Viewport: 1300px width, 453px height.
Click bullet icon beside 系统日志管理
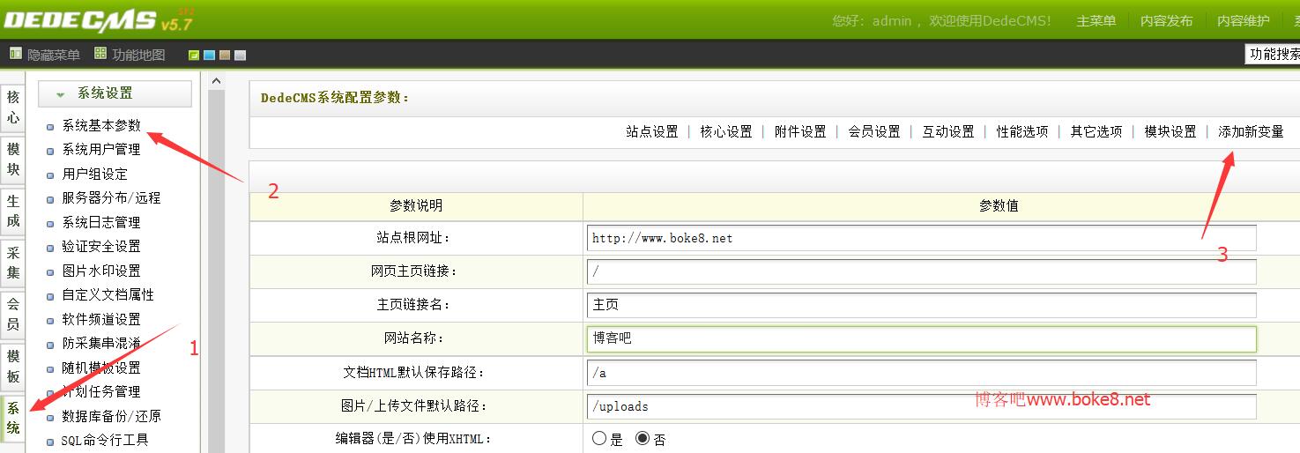pos(50,224)
